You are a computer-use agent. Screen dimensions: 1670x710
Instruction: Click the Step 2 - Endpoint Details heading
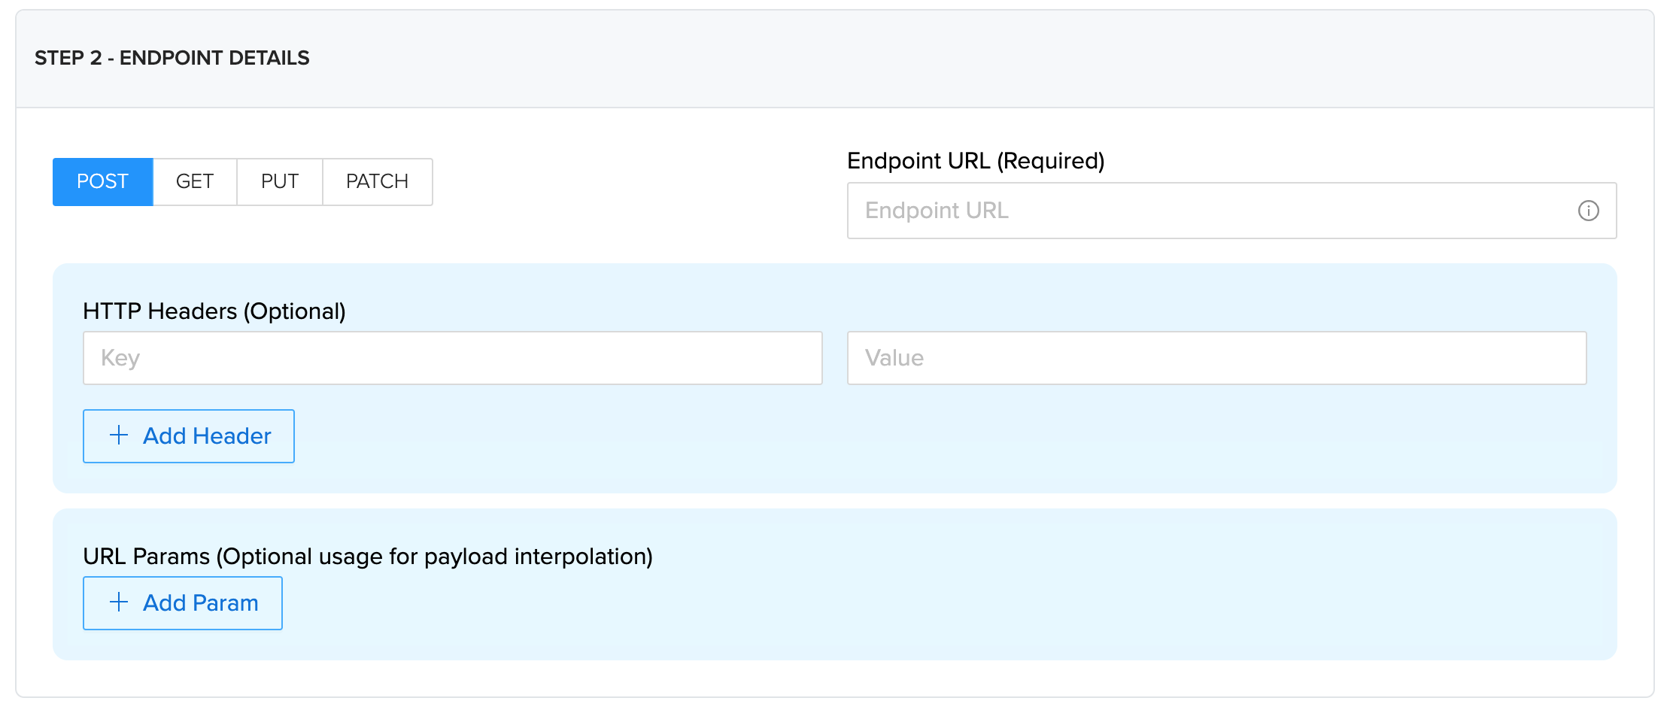pos(172,58)
